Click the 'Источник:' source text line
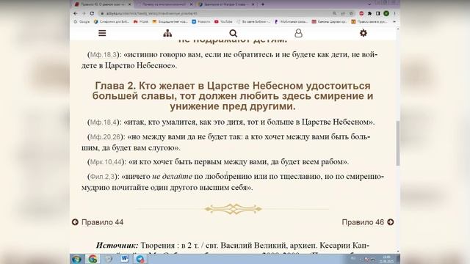 (x=233, y=246)
